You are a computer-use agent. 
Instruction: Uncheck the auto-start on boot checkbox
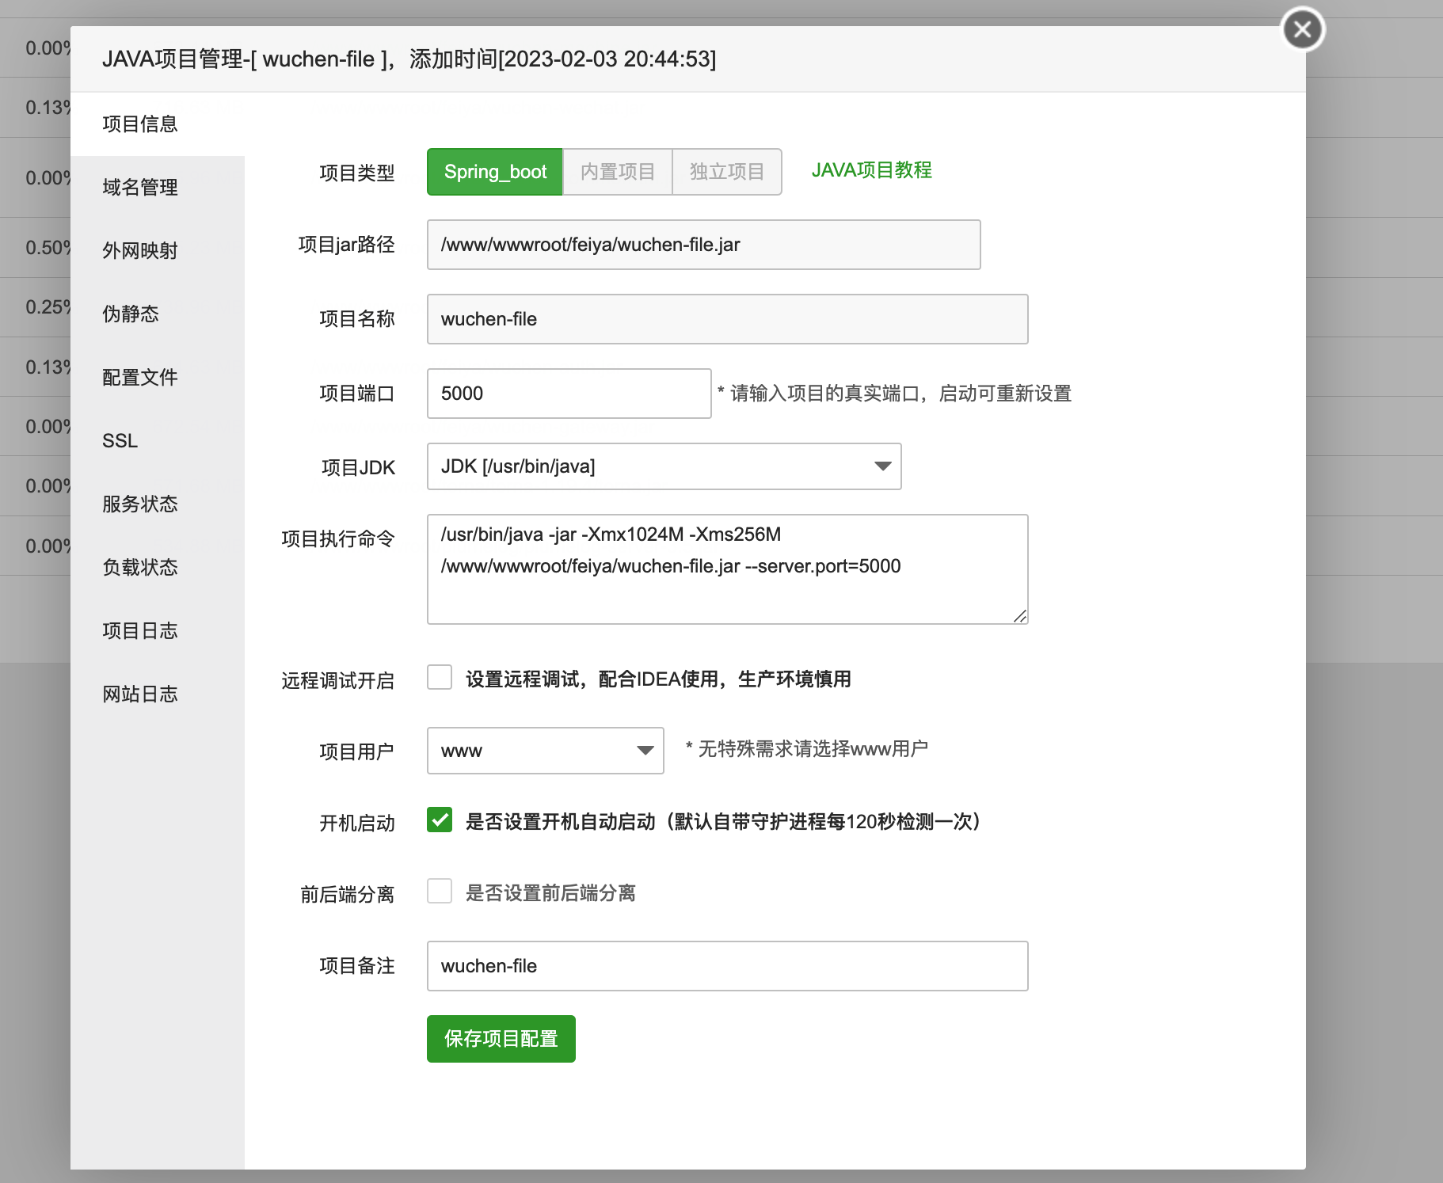[440, 820]
